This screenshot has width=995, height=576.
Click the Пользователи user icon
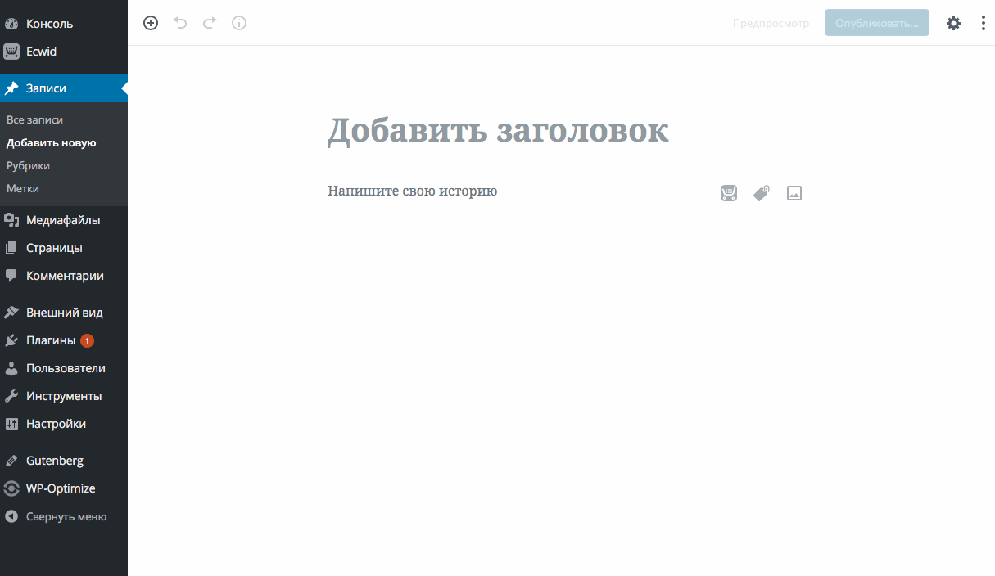pyautogui.click(x=11, y=368)
